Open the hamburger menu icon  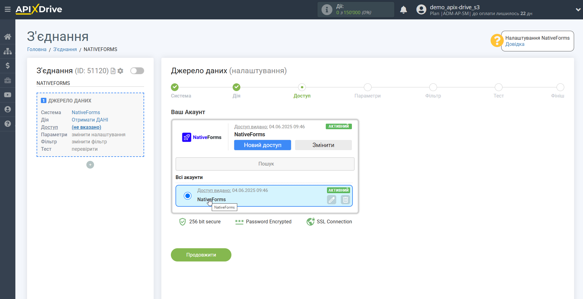[x=8, y=10]
